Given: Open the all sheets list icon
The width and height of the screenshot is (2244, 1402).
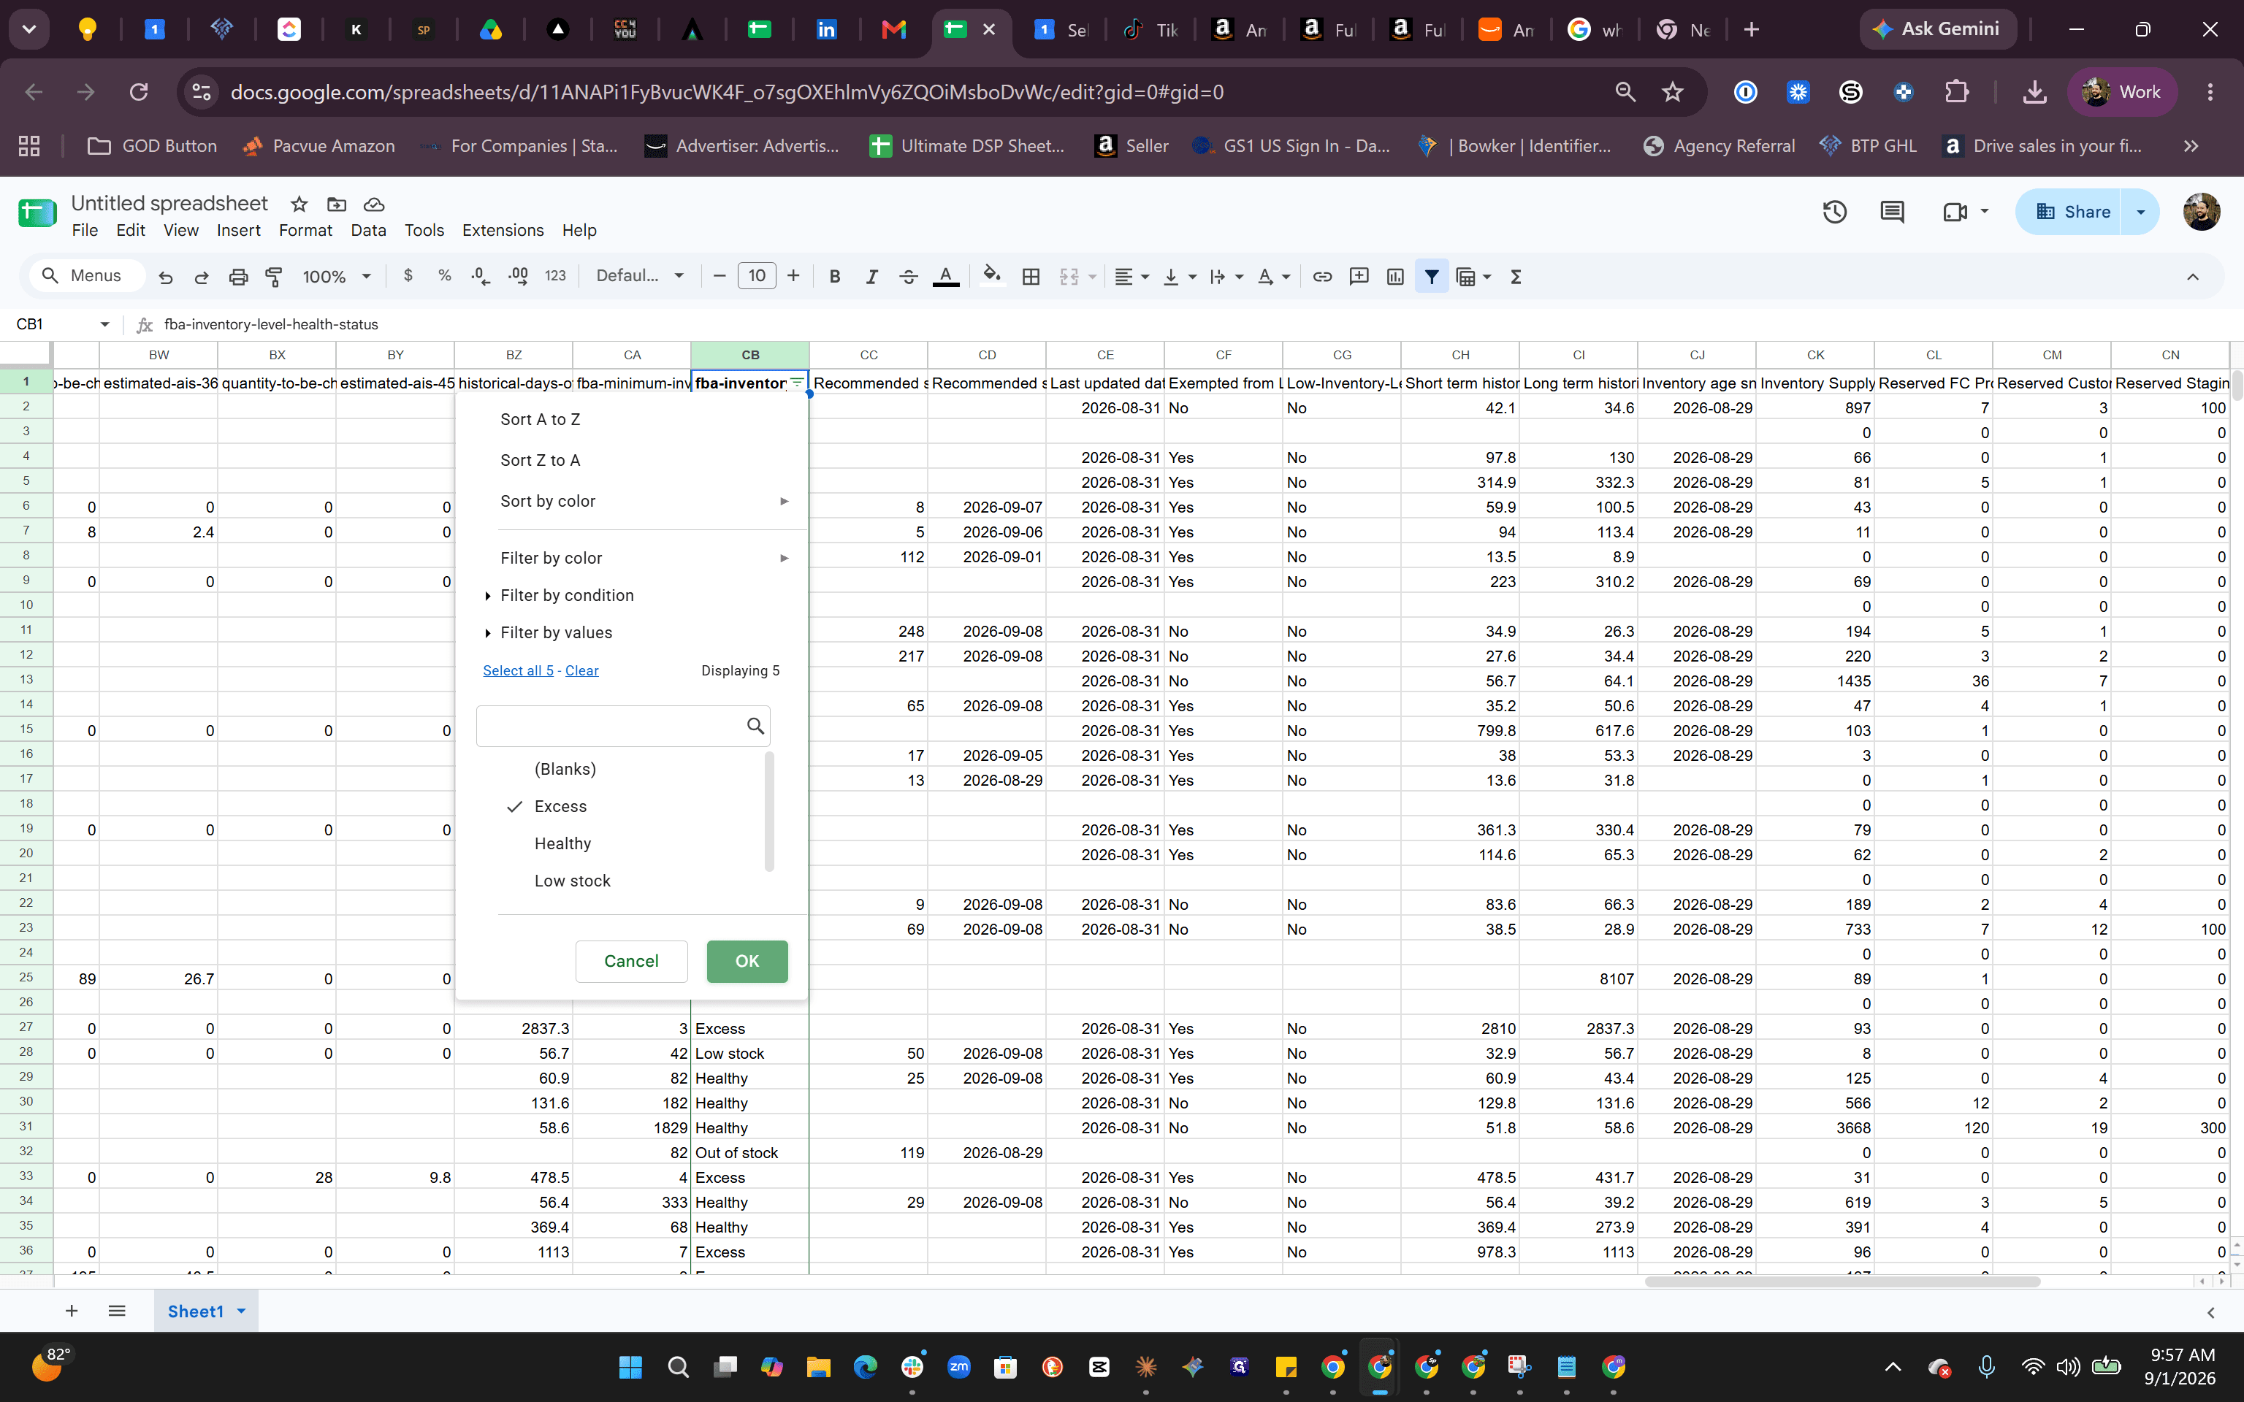Looking at the screenshot, I should click(117, 1310).
